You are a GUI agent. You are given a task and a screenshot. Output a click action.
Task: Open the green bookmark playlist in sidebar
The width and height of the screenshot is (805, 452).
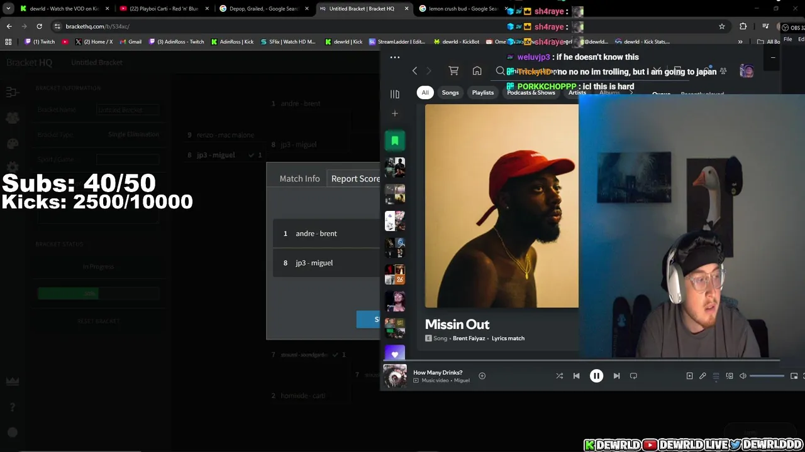click(395, 141)
